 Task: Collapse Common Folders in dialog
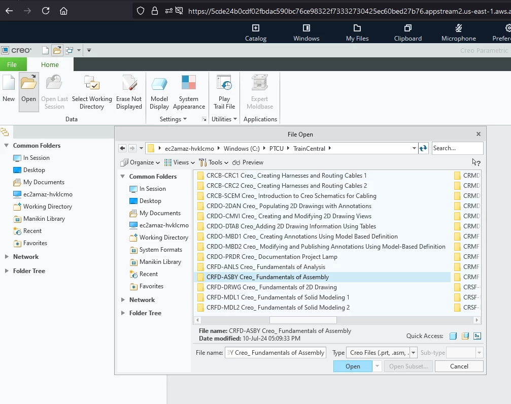tap(122, 177)
